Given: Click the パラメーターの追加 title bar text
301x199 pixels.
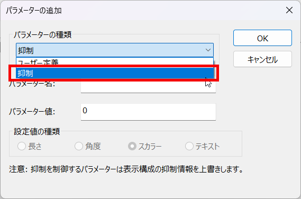Looking at the screenshot, I should tap(34, 11).
